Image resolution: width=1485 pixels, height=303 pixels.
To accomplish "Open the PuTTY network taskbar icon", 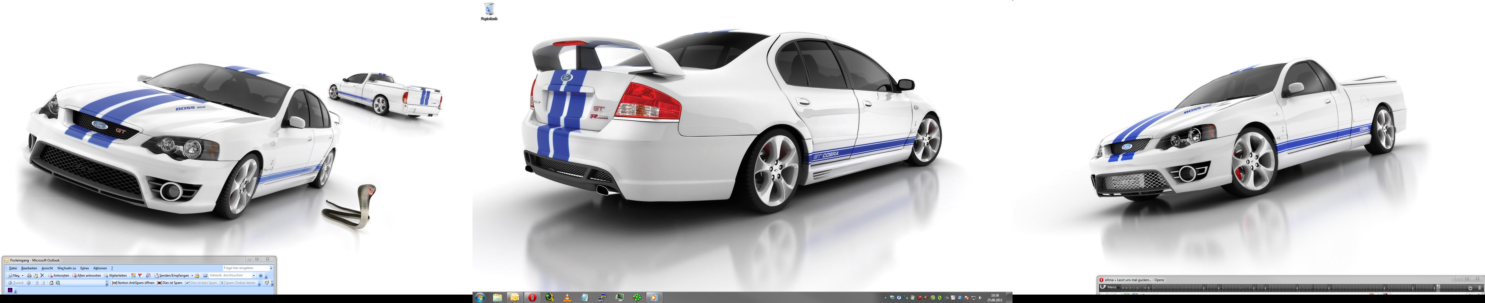I will [x=602, y=298].
